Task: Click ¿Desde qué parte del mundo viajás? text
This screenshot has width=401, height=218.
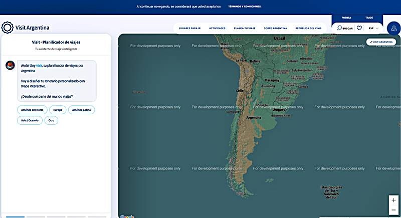Action: point(47,97)
